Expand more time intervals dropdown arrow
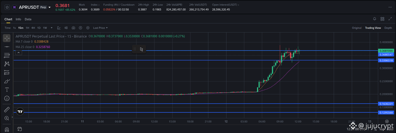The height and width of the screenshot is (133, 396). point(52,28)
